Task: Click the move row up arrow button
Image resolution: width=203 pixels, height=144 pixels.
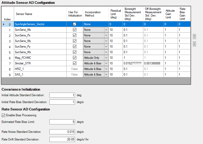Action: [x=195, y=36]
